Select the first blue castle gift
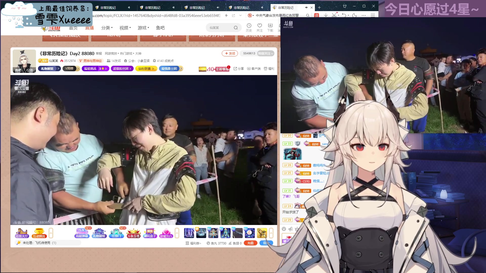Image resolution: width=486 pixels, height=273 pixels. pyautogui.click(x=189, y=233)
